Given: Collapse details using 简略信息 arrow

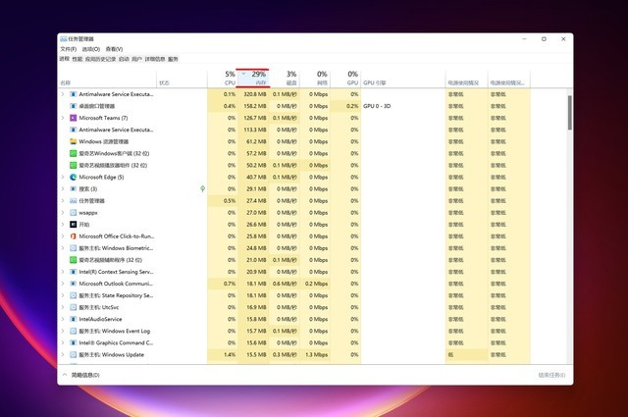Looking at the screenshot, I should coord(65,375).
